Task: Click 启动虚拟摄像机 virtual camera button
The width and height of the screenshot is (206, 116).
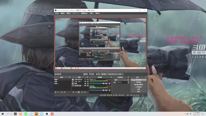Action: tap(139, 85)
